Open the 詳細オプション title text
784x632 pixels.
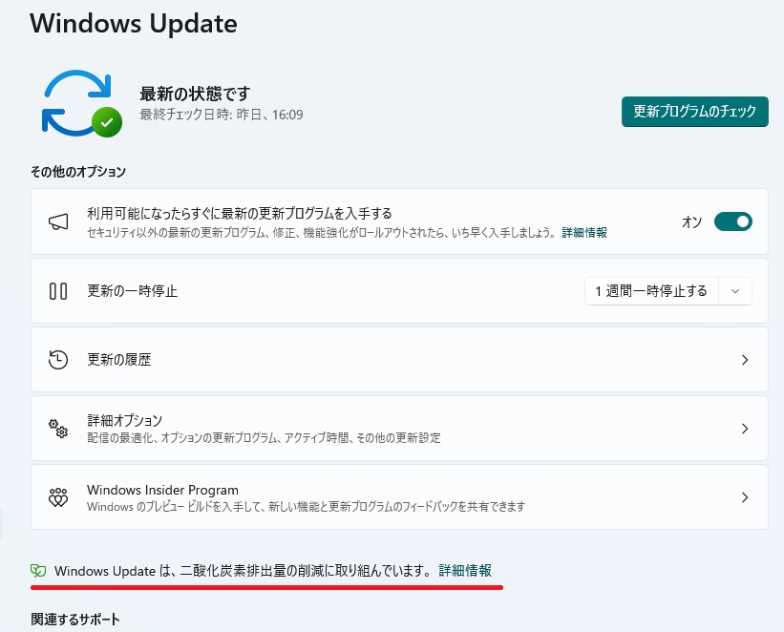tap(125, 420)
